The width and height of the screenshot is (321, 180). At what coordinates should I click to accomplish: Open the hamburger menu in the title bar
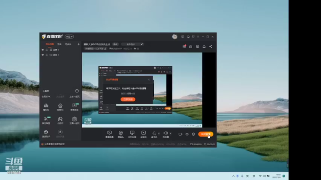pos(198,37)
